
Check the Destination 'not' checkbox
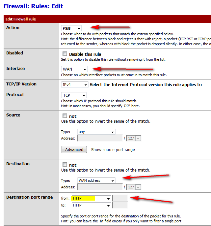[65, 165]
